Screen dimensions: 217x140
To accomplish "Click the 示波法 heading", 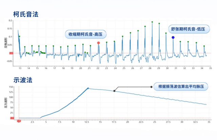I will tap(23, 80).
